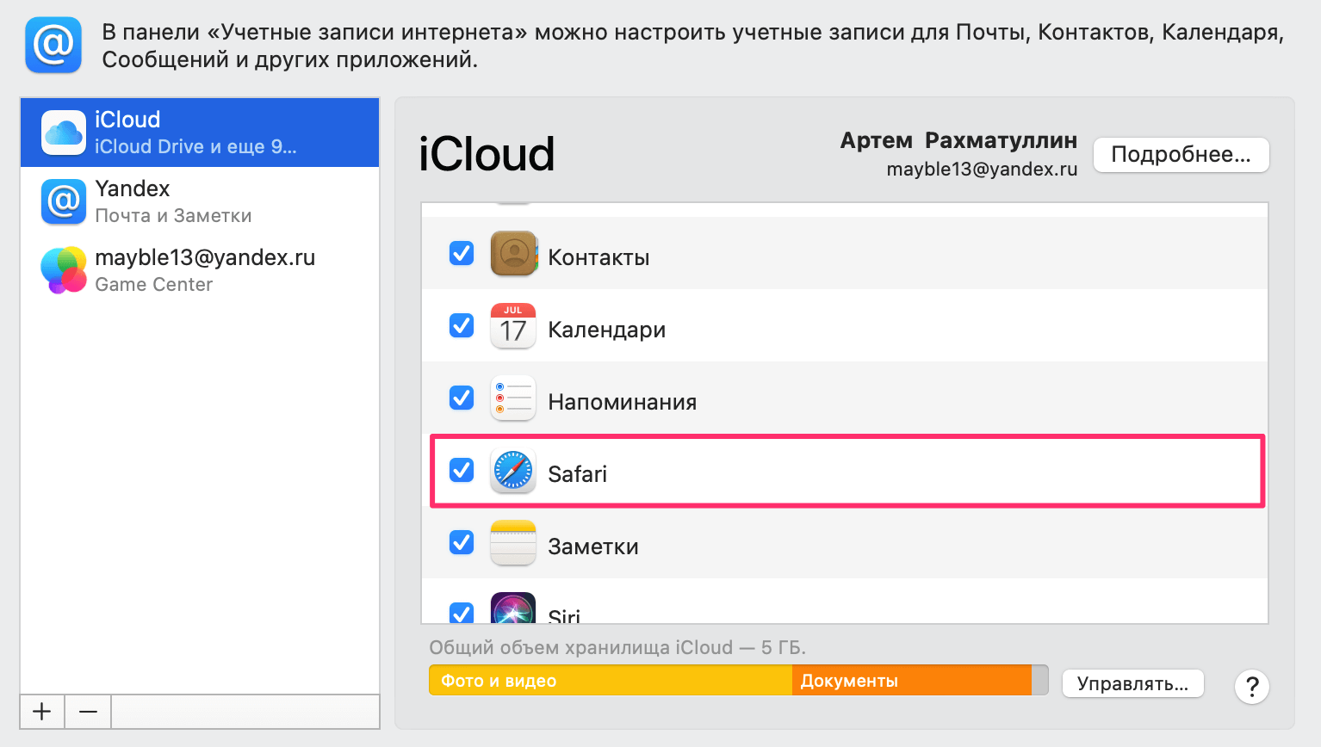Click the Reminders app icon
The width and height of the screenshot is (1321, 747).
pos(513,398)
